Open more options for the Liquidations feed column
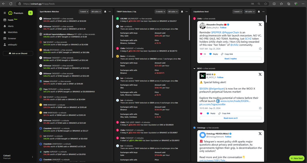Screen dimensions: 307x163 click(x=263, y=12)
